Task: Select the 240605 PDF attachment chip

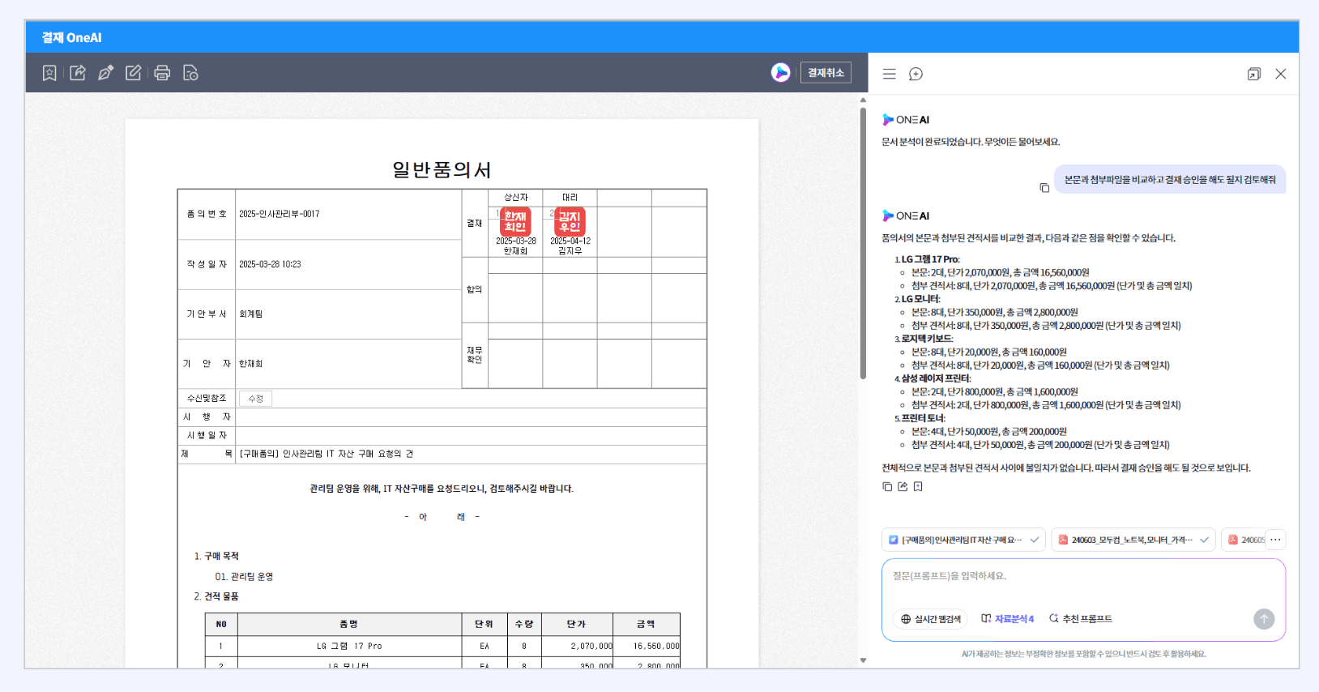Action: [1244, 540]
